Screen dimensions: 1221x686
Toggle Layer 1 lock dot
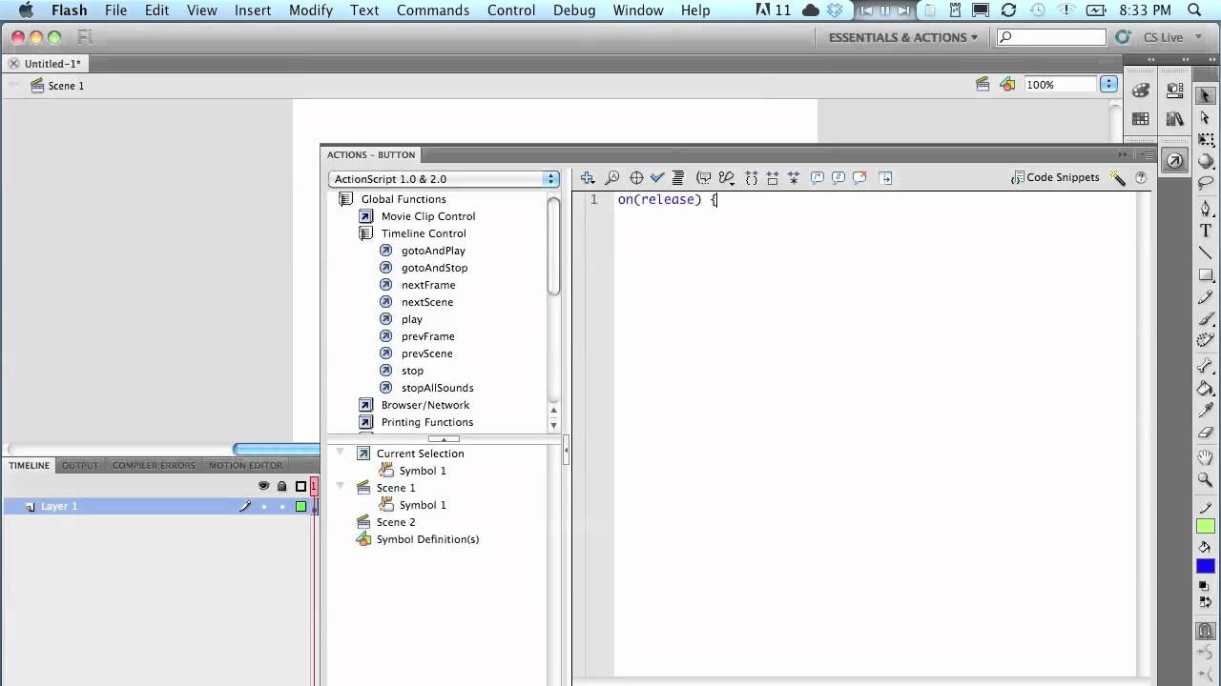[281, 506]
